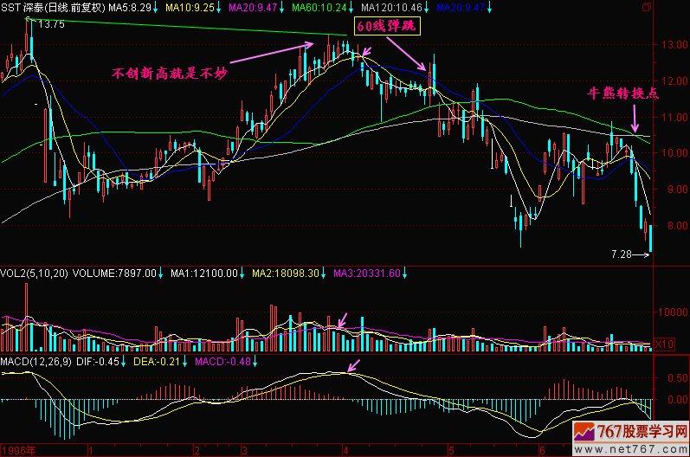Viewport: 690px width, 457px height.
Task: Jump to month 4 on the time axis
Action: [x=345, y=451]
